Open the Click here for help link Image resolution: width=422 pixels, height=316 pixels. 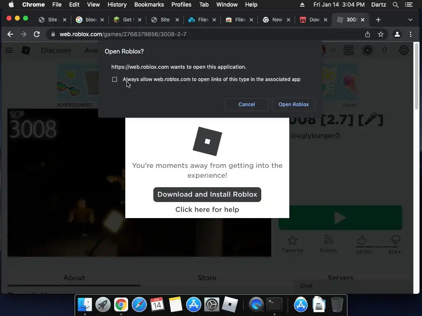pos(207,209)
